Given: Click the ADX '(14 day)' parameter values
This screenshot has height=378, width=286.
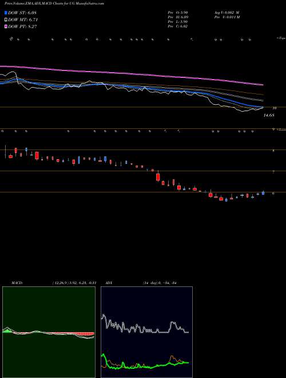Looking at the screenshot, I should [x=160, y=283].
